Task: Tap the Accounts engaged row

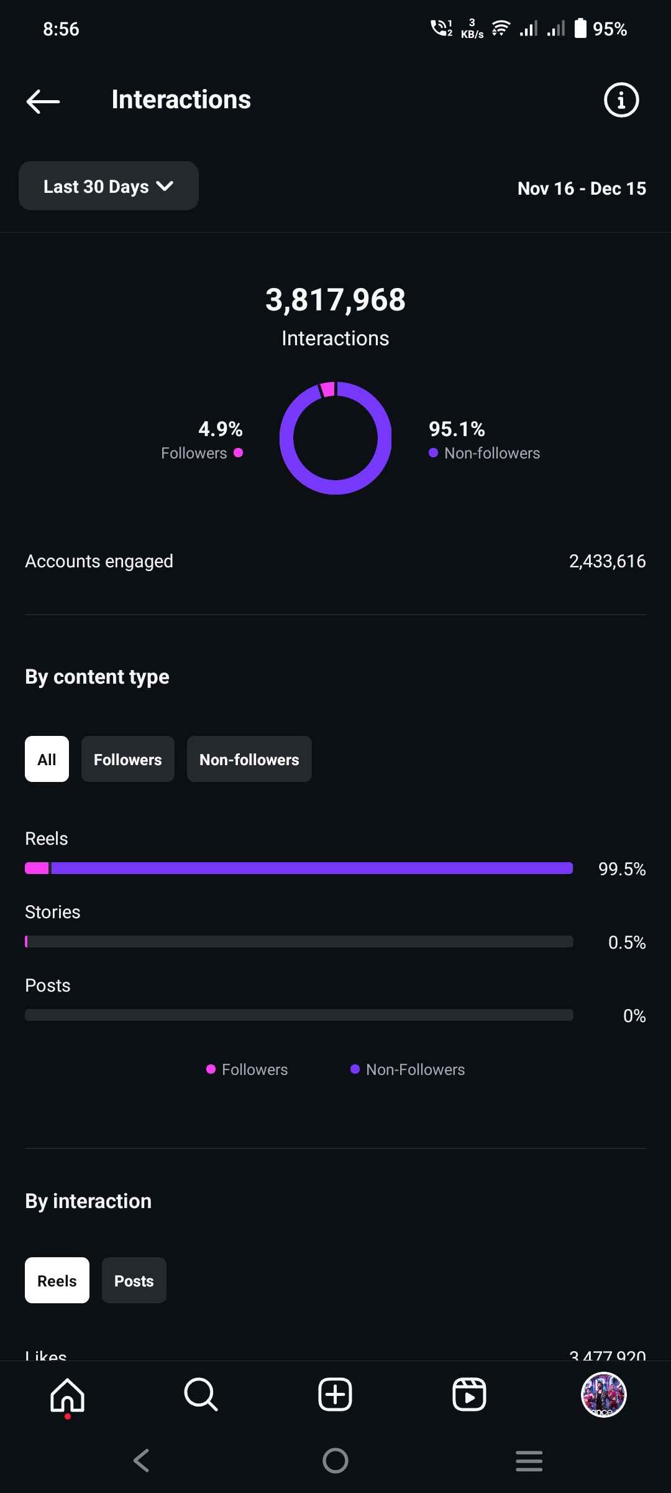Action: (335, 561)
